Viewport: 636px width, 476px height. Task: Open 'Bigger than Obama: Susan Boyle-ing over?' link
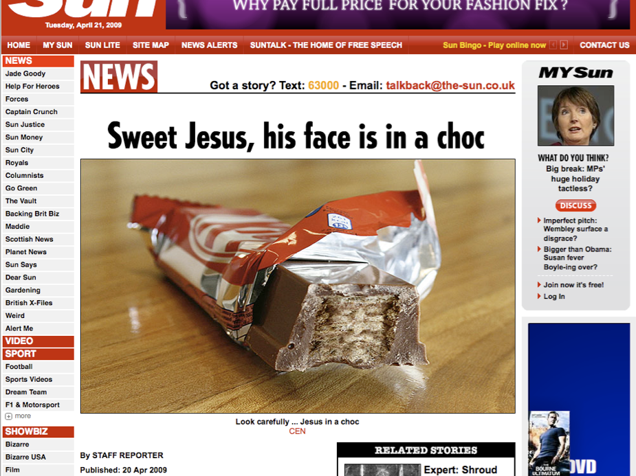(x=577, y=258)
